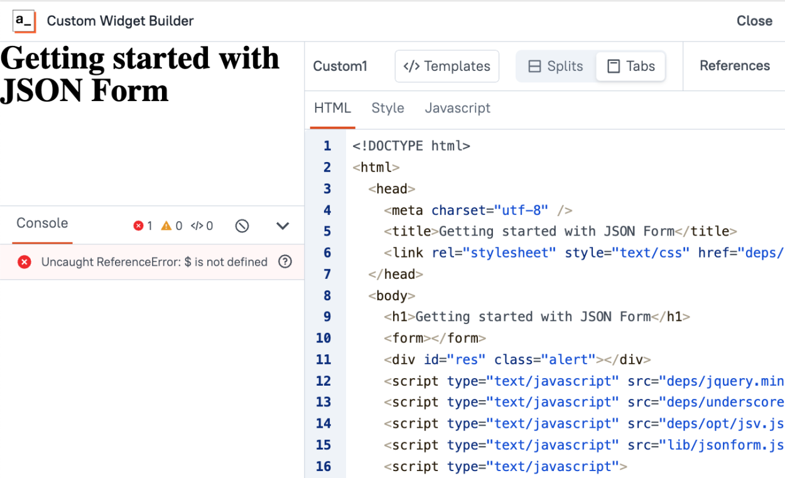The image size is (785, 478).
Task: Click the red error icon in console row
Action: point(24,262)
